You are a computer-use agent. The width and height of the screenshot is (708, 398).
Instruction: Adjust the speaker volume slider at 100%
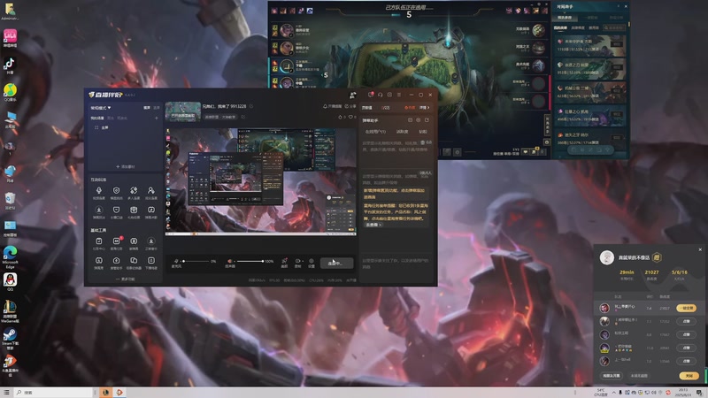pos(250,261)
